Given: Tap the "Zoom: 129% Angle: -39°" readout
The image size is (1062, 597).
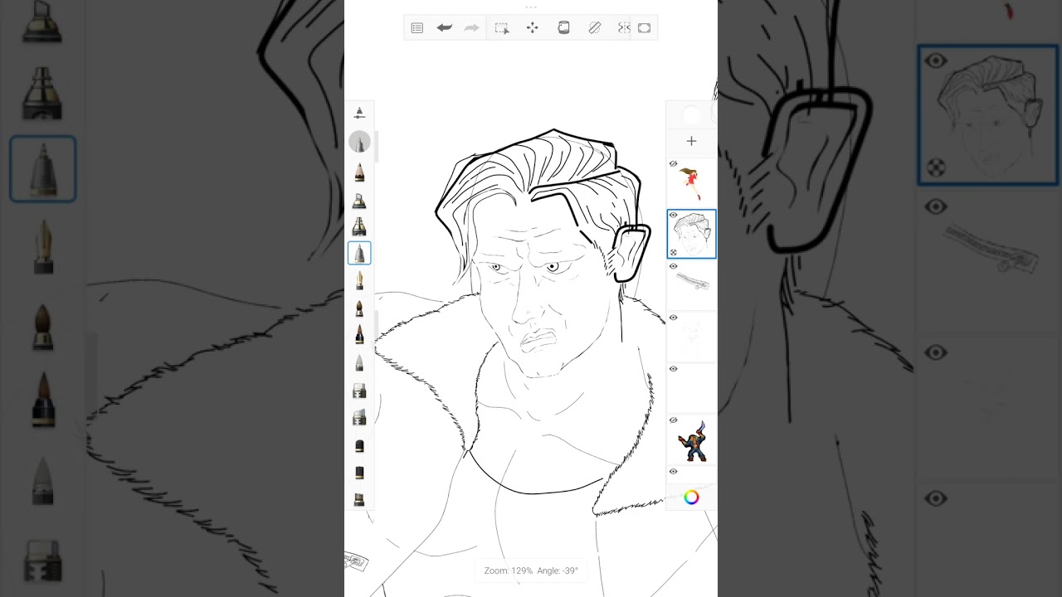Looking at the screenshot, I should click(x=531, y=570).
